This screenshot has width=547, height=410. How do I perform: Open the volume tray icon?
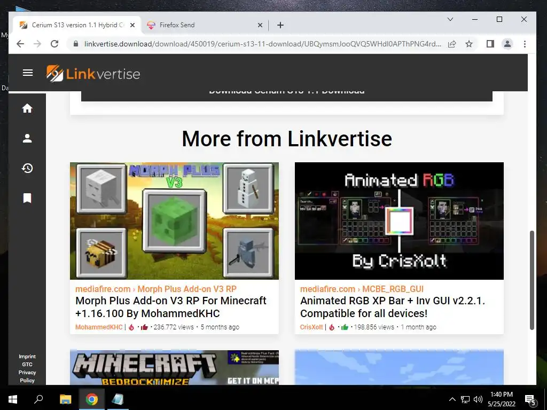point(478,399)
